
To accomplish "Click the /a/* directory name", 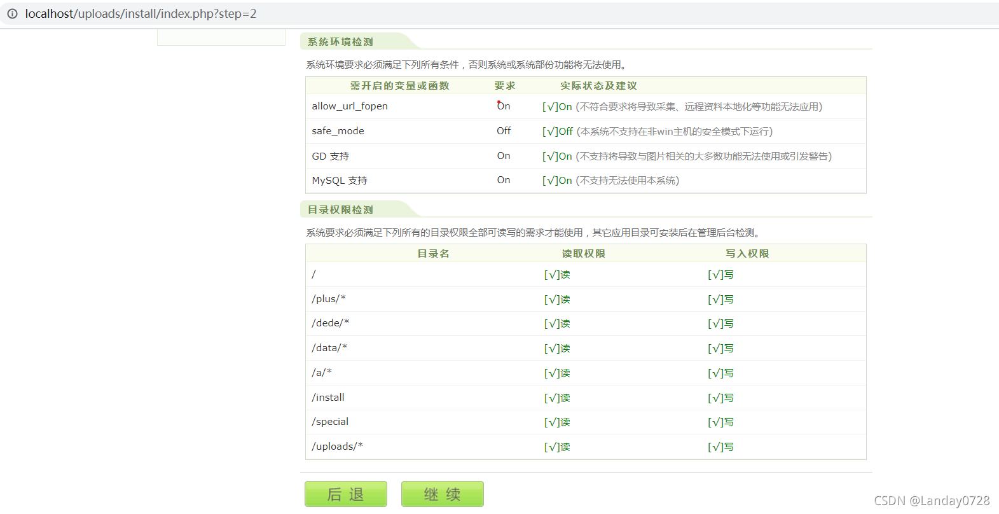I will click(322, 373).
